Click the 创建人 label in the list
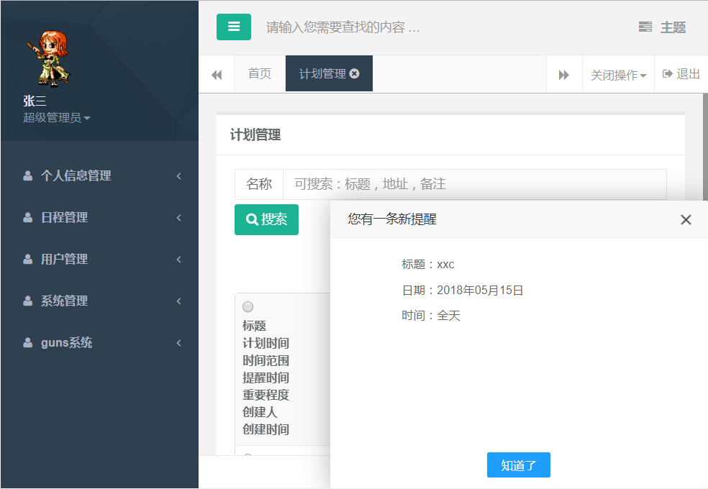Image resolution: width=708 pixels, height=489 pixels. pyautogui.click(x=260, y=412)
